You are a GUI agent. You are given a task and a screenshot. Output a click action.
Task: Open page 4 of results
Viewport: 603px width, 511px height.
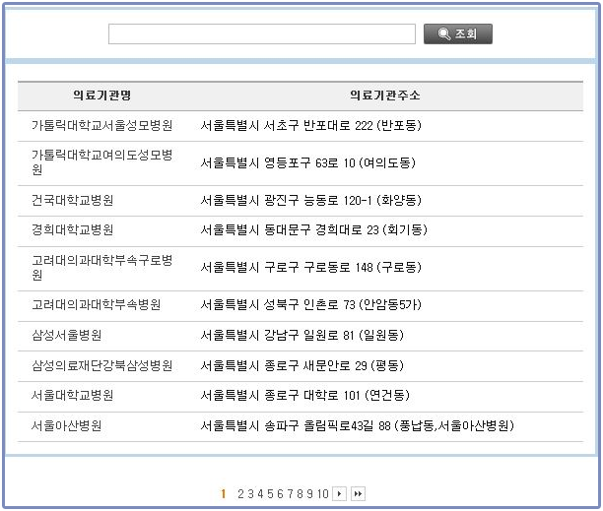[261, 493]
